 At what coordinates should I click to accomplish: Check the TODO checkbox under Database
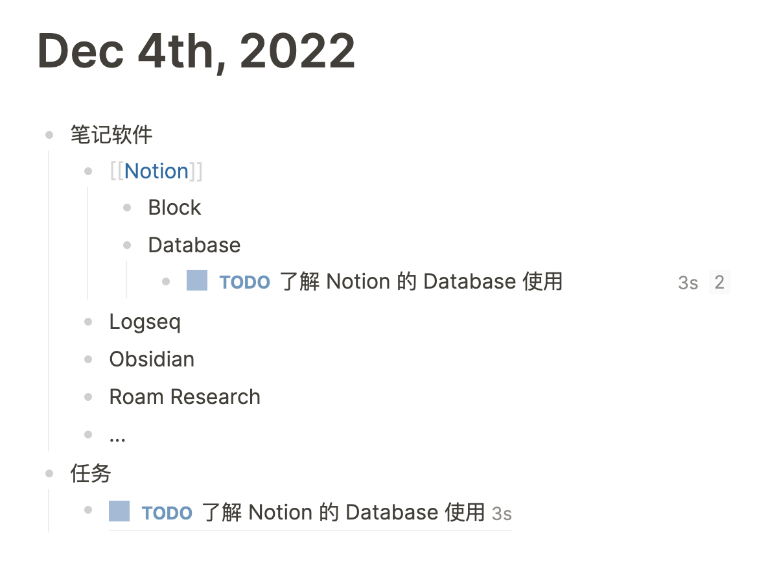pyautogui.click(x=197, y=281)
